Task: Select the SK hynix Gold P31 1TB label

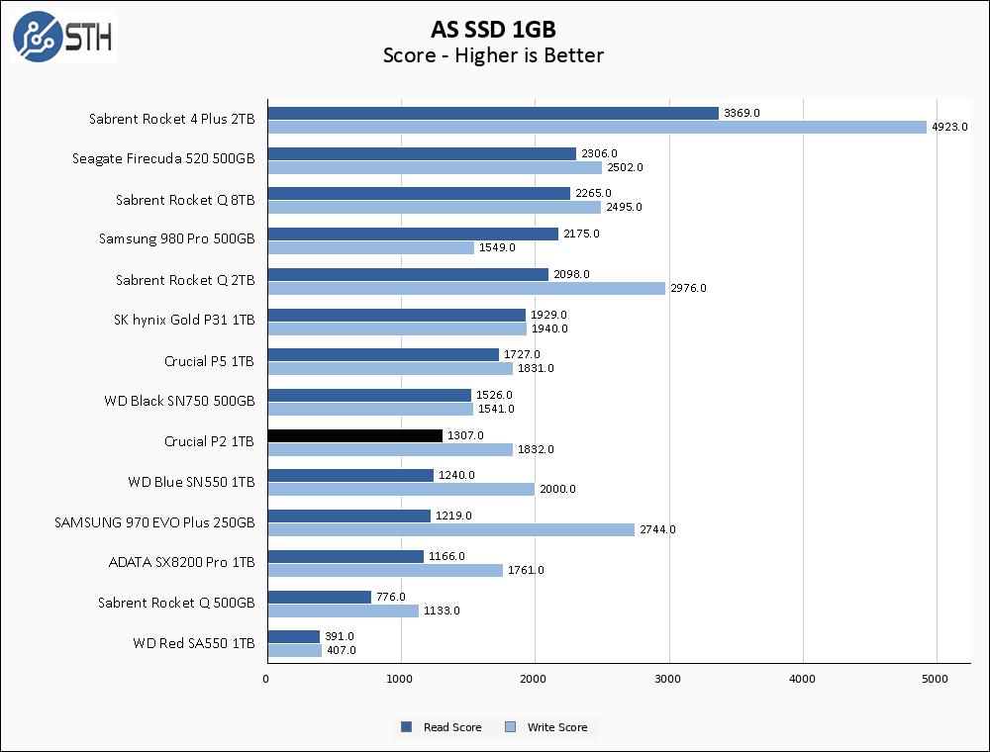Action: point(184,320)
